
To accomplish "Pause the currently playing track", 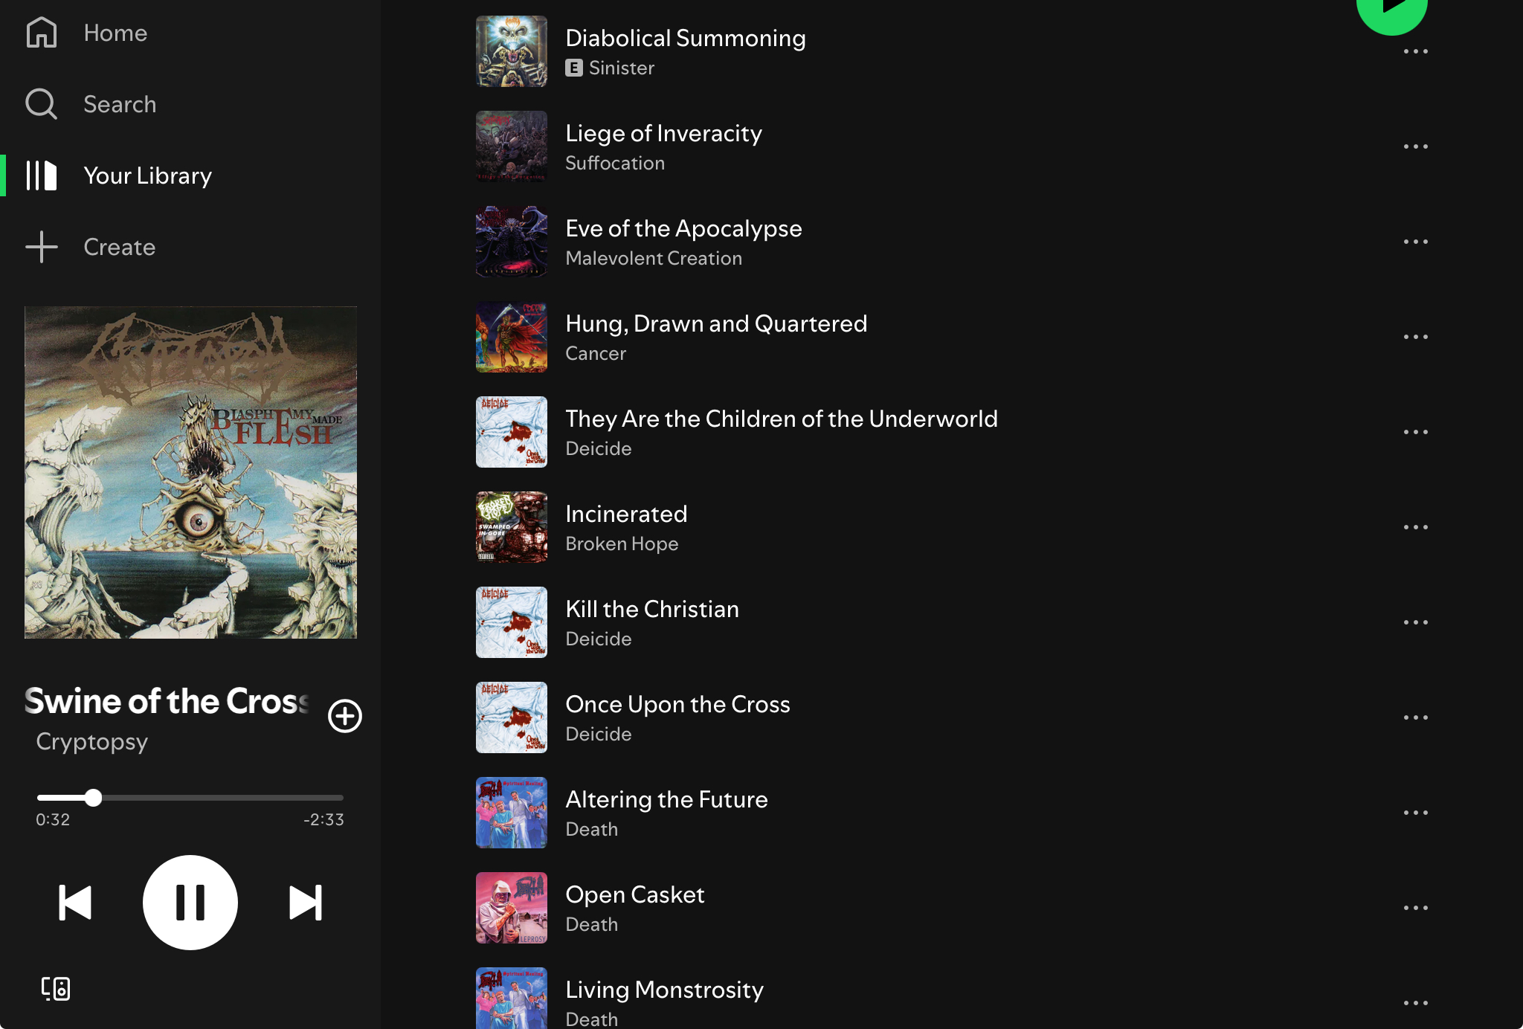I will click(190, 903).
